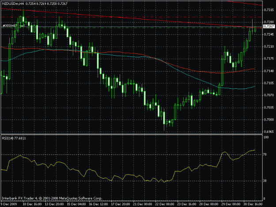
Task: Click the 17 Dec 20:00 time label
Action: click(121, 204)
